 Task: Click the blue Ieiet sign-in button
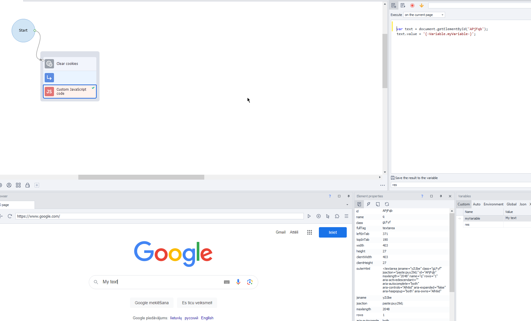coord(333,232)
